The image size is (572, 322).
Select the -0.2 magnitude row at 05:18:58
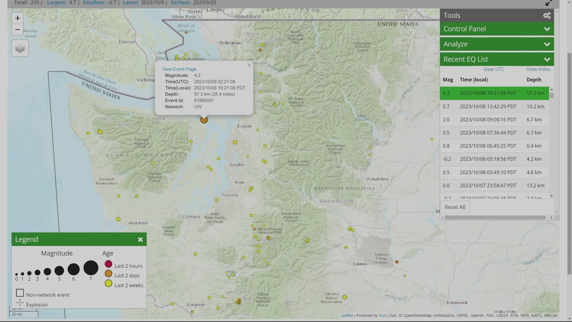(x=495, y=159)
